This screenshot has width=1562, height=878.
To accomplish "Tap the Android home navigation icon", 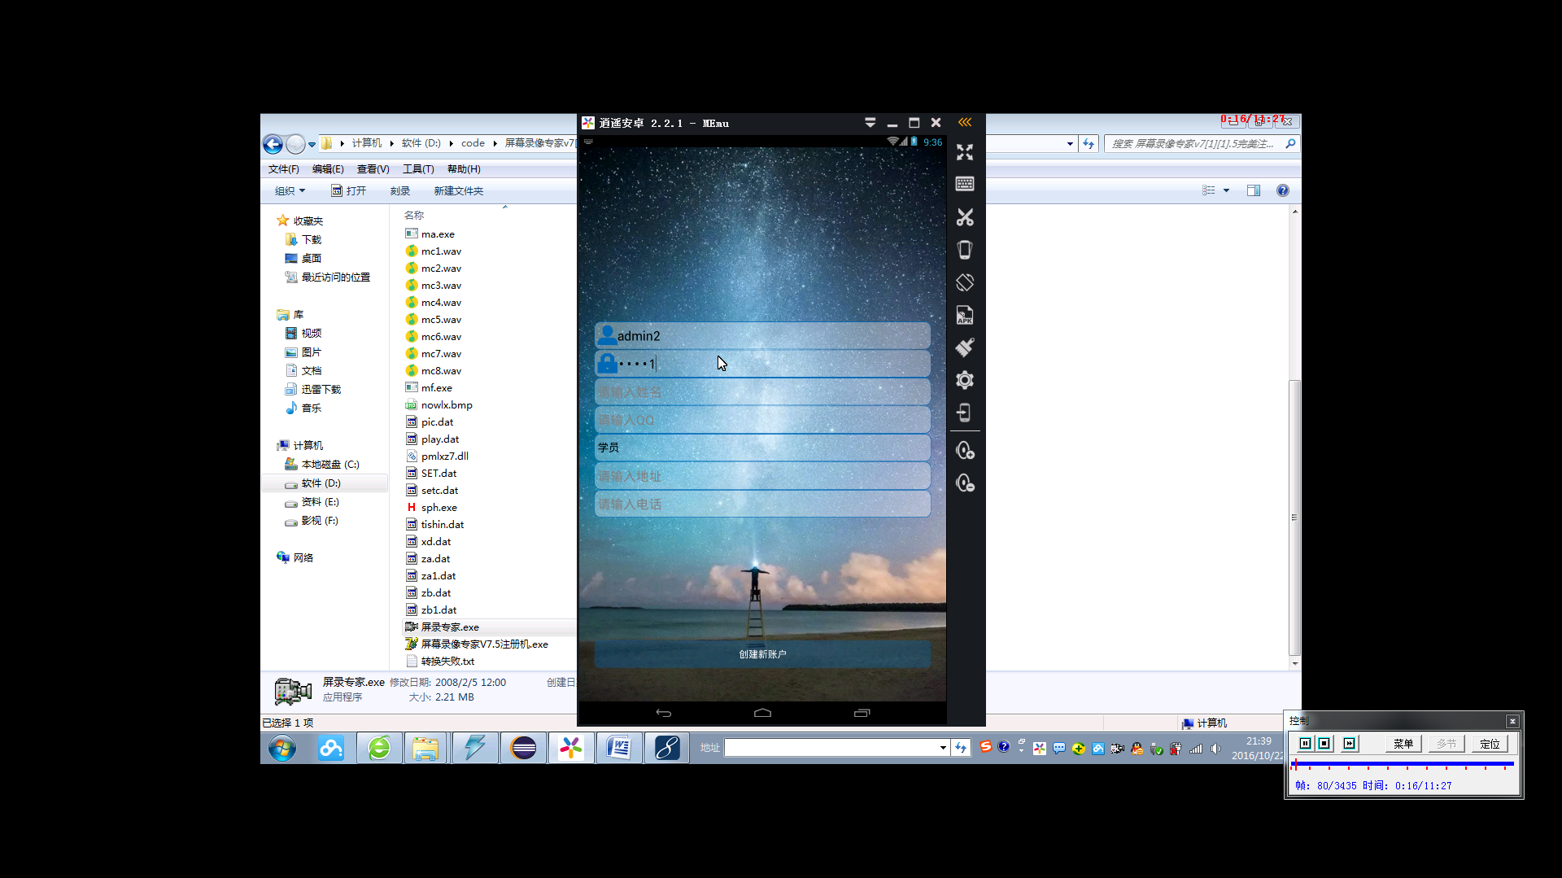I will click(762, 713).
